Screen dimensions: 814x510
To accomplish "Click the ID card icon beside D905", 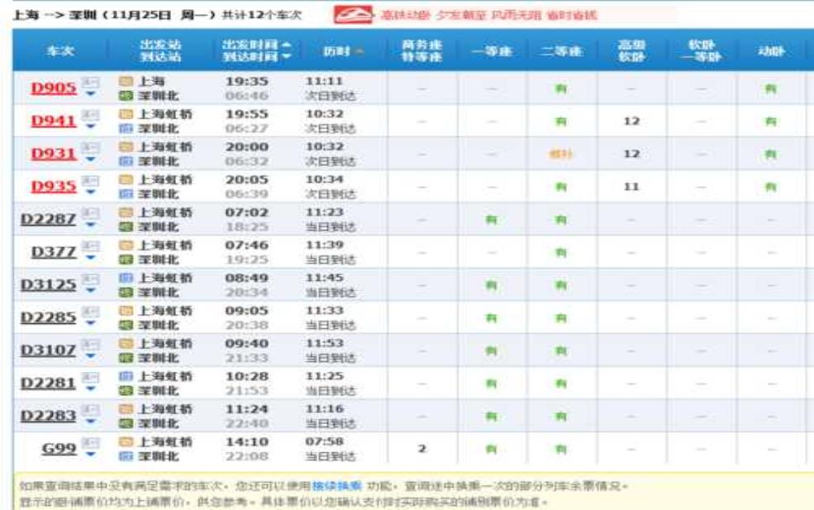I will 91,82.
